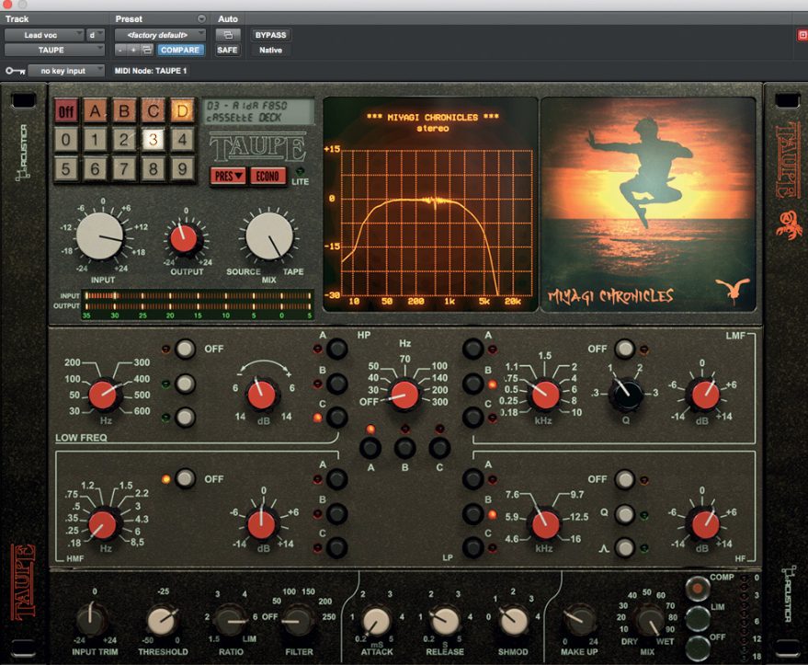Viewport: 808px width, 665px height.
Task: Select the center section A button
Action: click(x=370, y=448)
